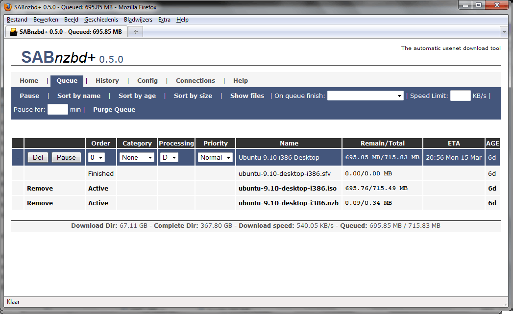Pause the whole queue from the blue bar
This screenshot has height=314, width=513.
click(x=29, y=96)
